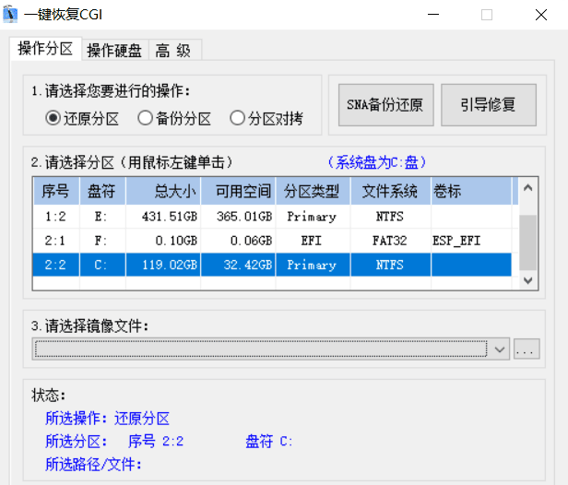Click the 文件系统 column header
568x485 pixels.
click(x=391, y=191)
